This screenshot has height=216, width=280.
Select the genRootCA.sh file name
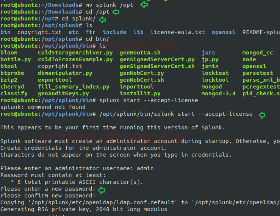(x=140, y=53)
